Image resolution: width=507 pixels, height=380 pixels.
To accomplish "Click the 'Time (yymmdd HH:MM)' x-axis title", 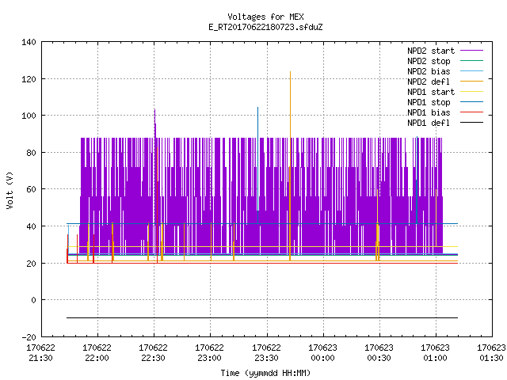I will [265, 373].
